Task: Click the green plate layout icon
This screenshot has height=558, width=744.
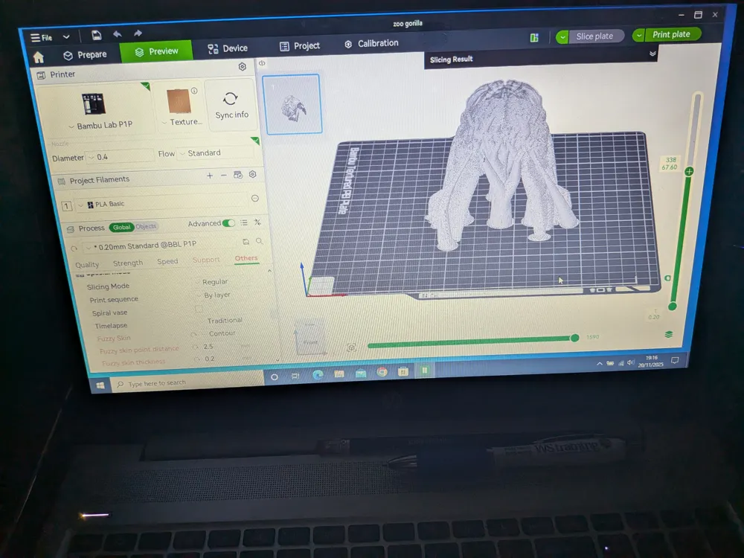Action: 534,37
